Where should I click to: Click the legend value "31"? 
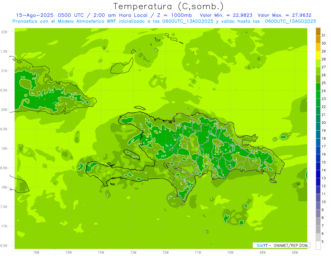click(x=324, y=35)
